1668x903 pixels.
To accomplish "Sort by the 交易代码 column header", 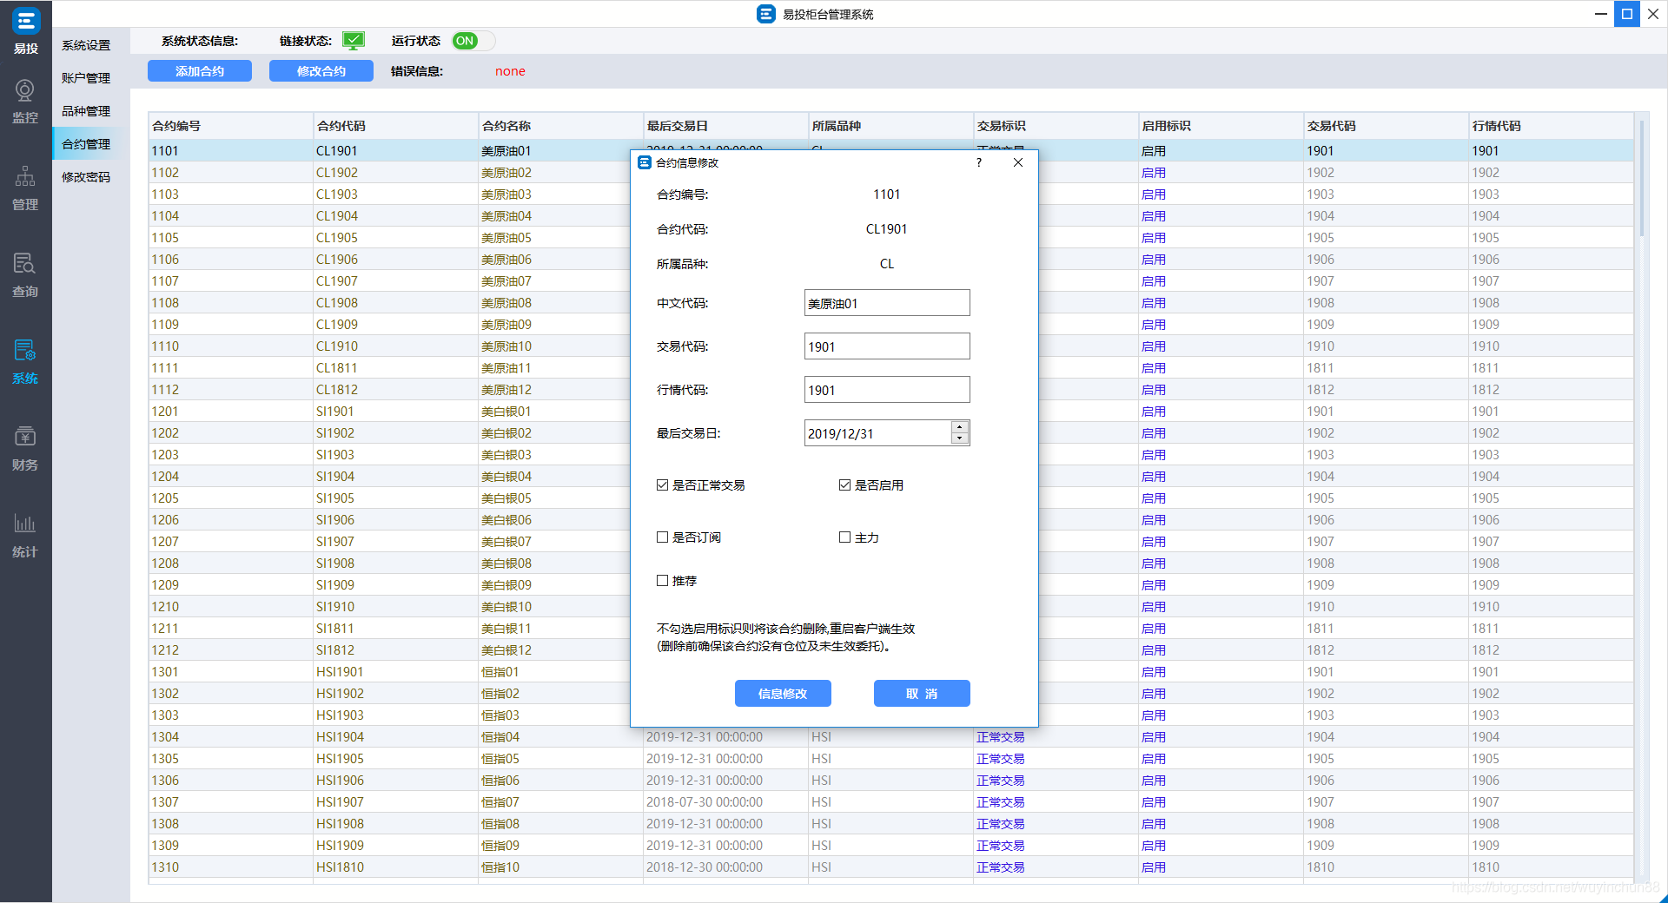I will [x=1386, y=126].
